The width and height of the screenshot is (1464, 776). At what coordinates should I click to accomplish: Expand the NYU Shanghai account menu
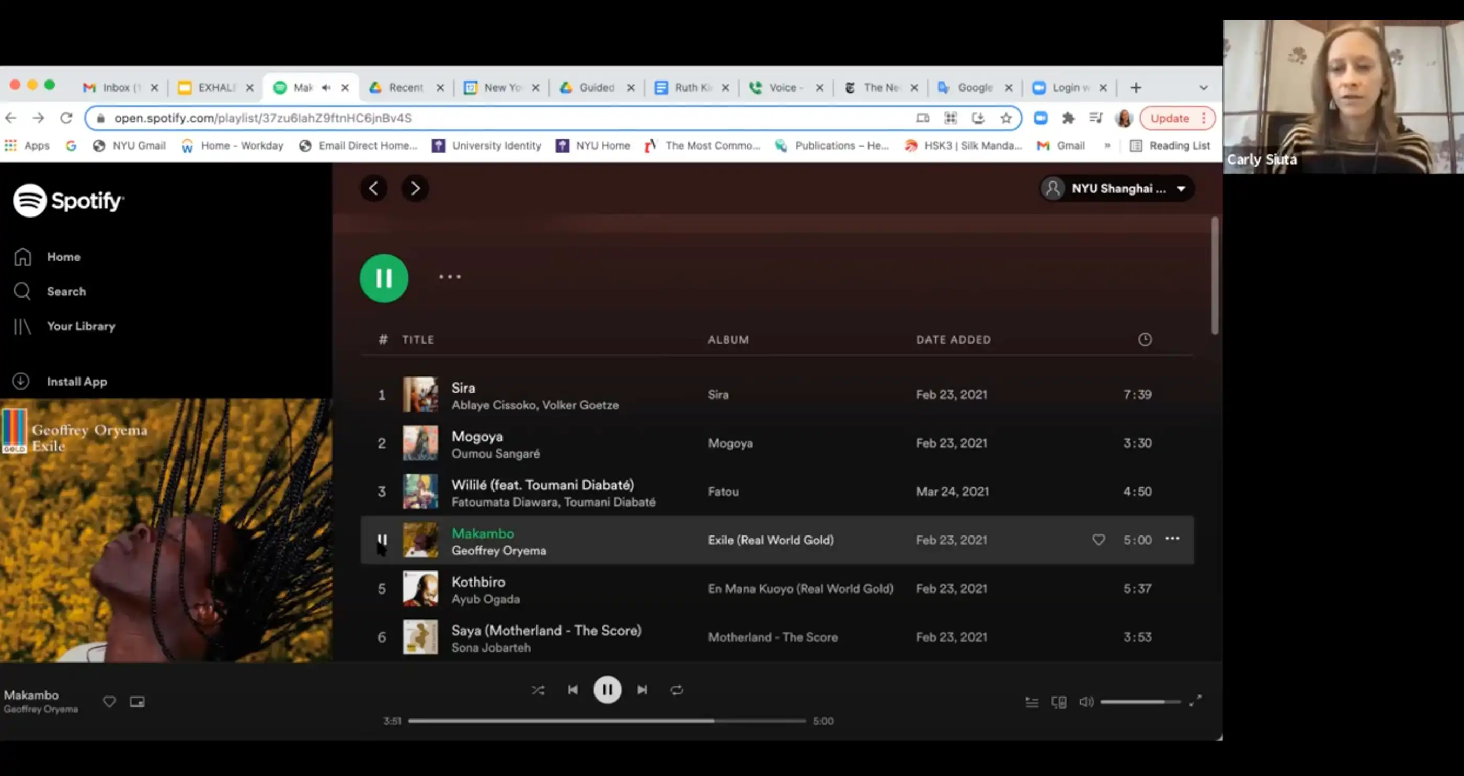[x=1117, y=189]
